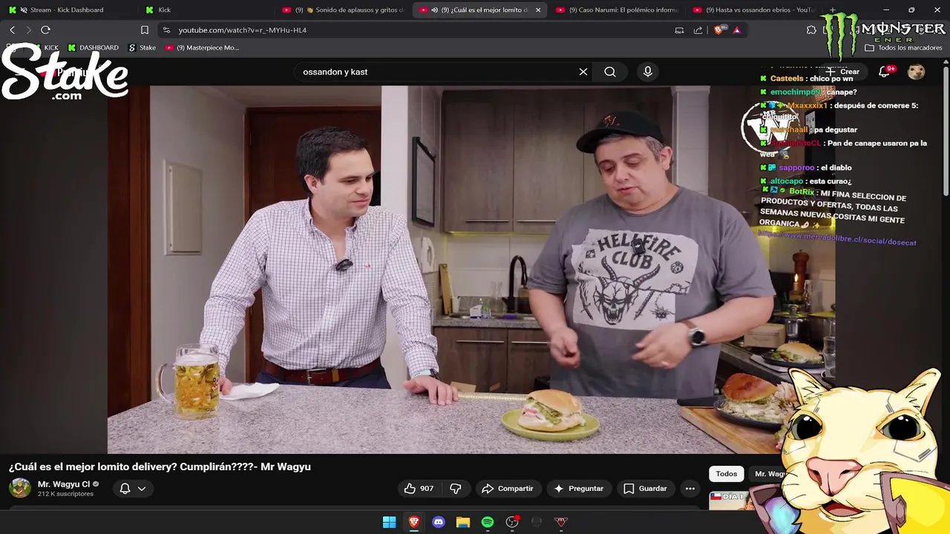Open the notification bell dropdown beside the channel
950x534 pixels.
(133, 489)
